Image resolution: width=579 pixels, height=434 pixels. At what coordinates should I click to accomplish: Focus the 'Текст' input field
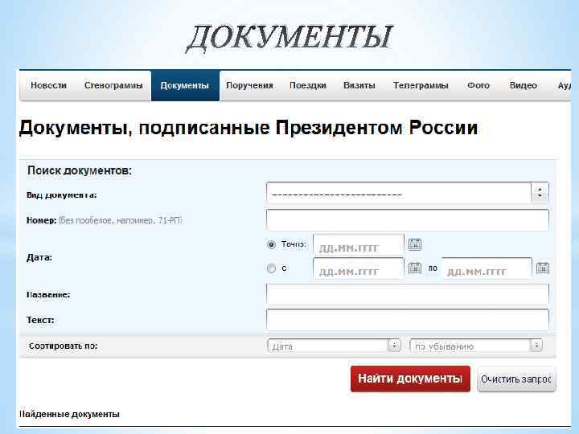click(x=407, y=319)
